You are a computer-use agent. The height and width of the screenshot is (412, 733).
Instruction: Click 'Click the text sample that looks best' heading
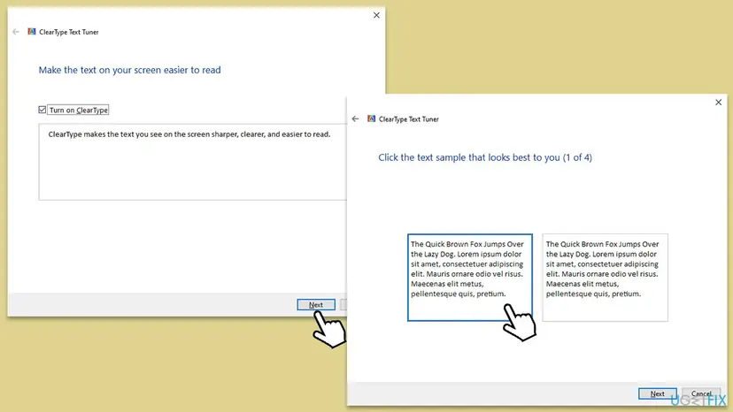pos(485,157)
